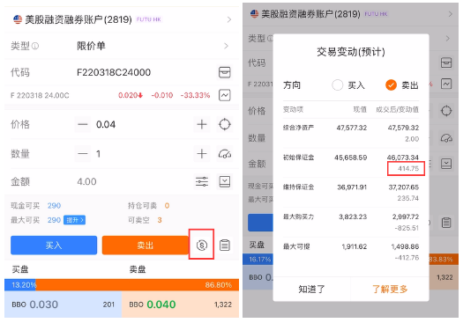This screenshot has height=323, width=463.
Task: Tap the code field F220318C24000
Action: [114, 72]
